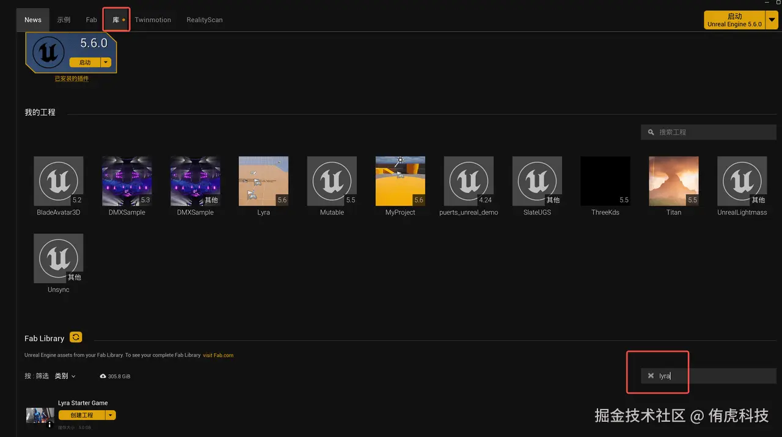
Task: Select the 库 library tab
Action: click(116, 20)
